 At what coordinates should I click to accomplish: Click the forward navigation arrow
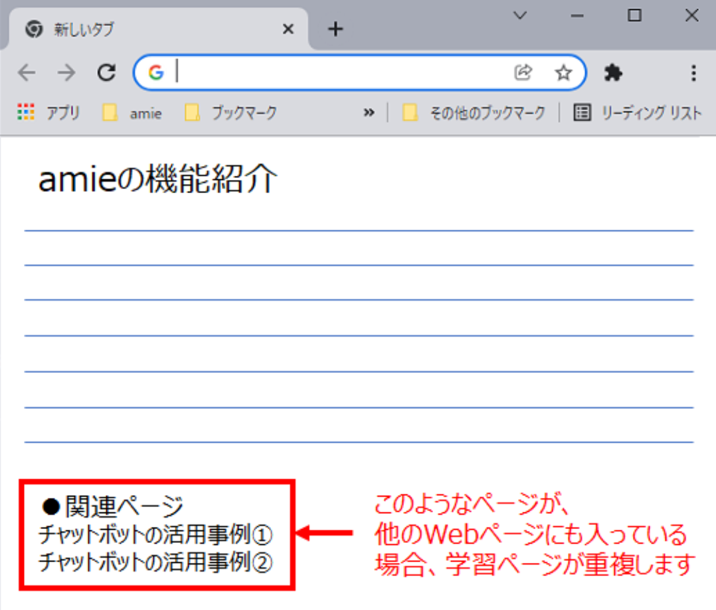(x=66, y=73)
